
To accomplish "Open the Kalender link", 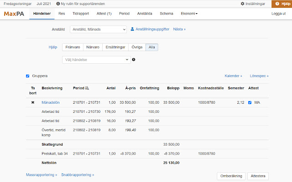I will click(233, 76).
